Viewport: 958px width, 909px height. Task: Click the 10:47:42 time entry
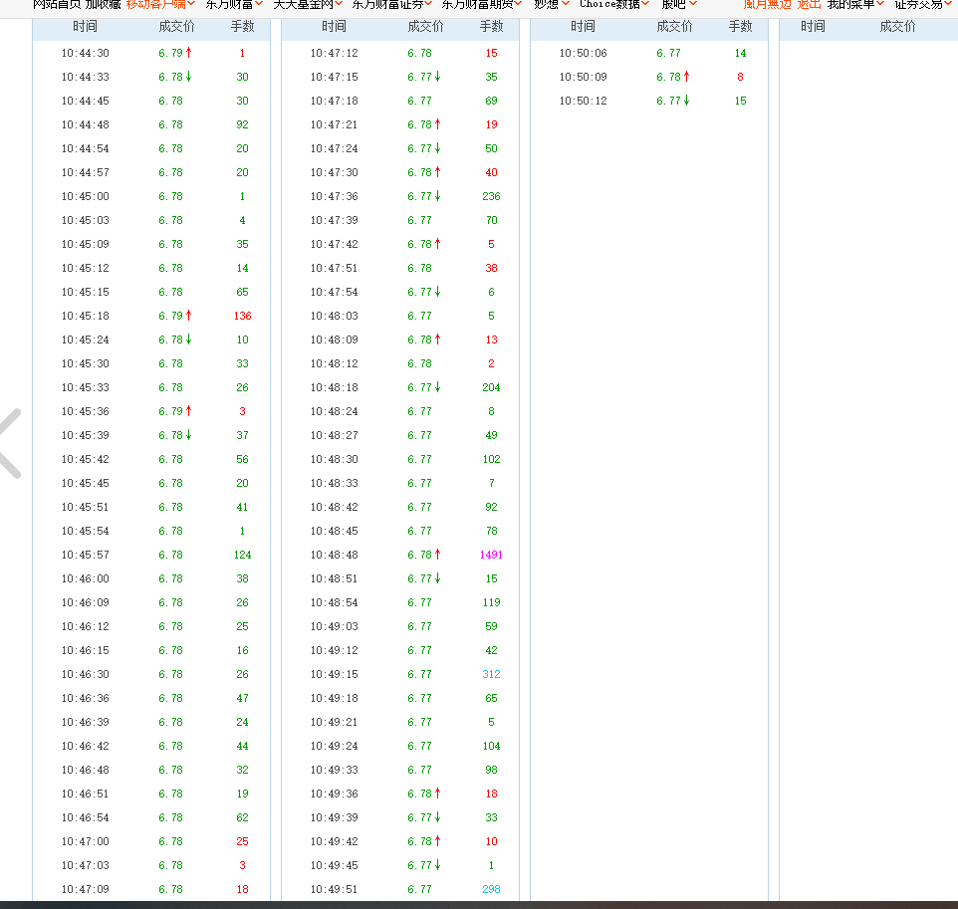coord(335,244)
